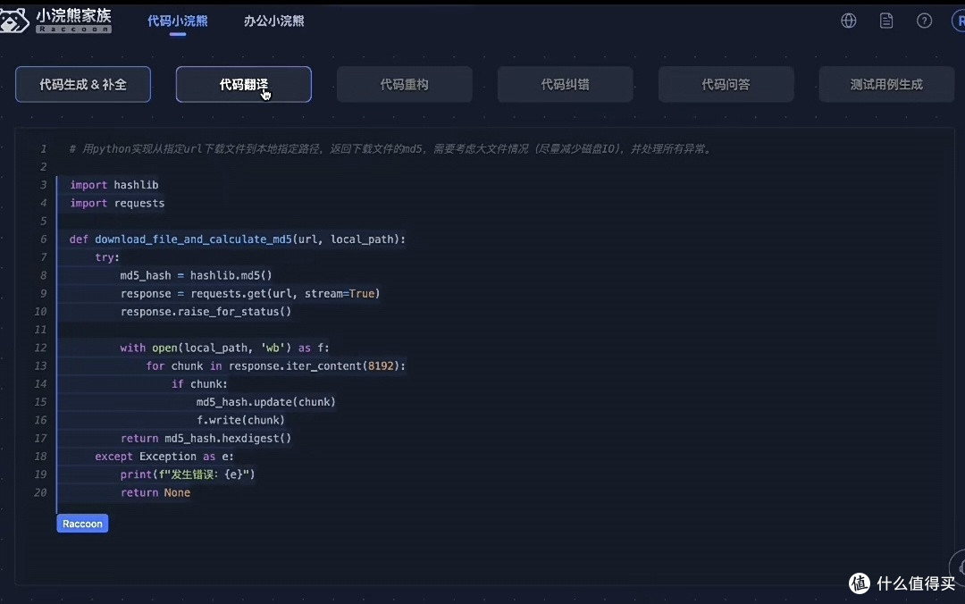Open the user avatar in header
The height and width of the screenshot is (604, 965).
coord(959,21)
